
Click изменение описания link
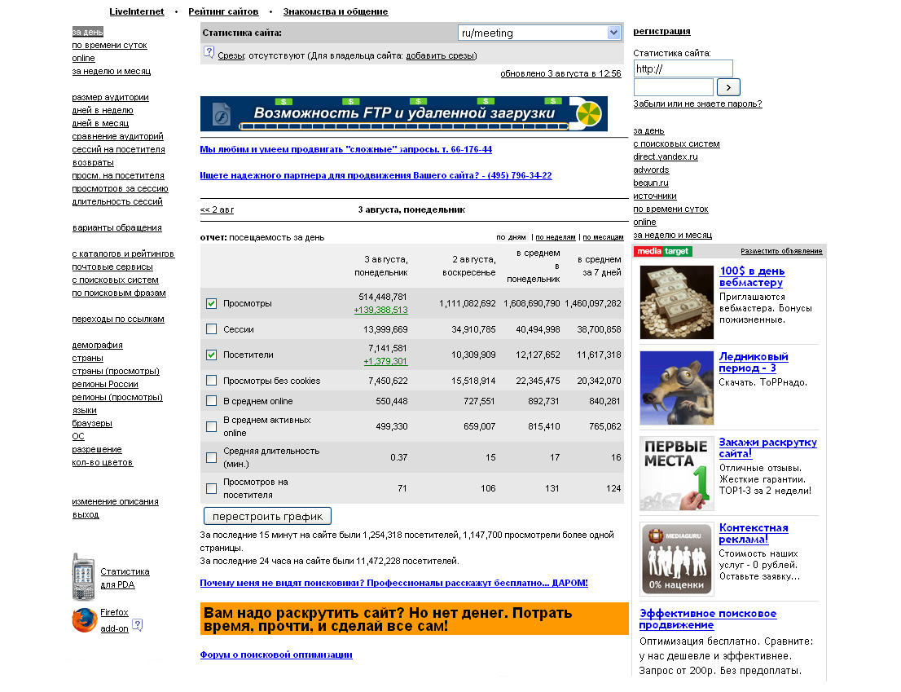(115, 502)
